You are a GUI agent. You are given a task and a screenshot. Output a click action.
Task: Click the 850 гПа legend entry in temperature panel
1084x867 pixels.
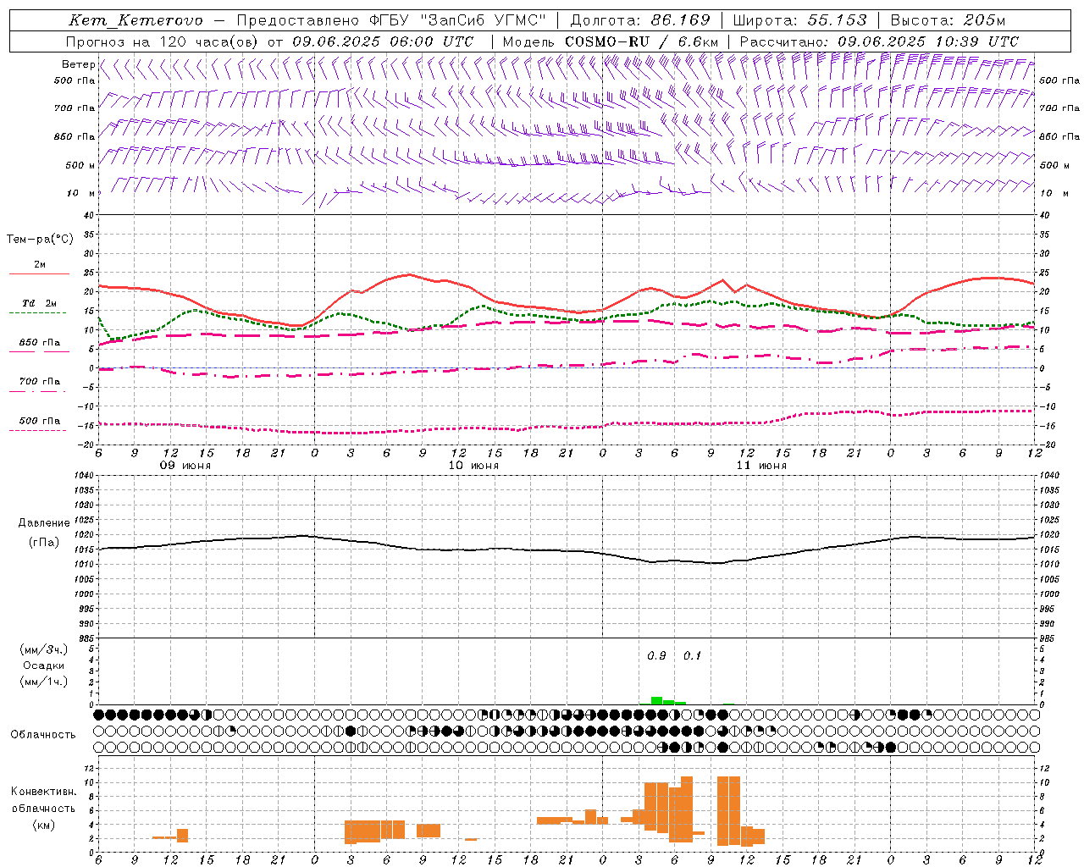pyautogui.click(x=39, y=343)
